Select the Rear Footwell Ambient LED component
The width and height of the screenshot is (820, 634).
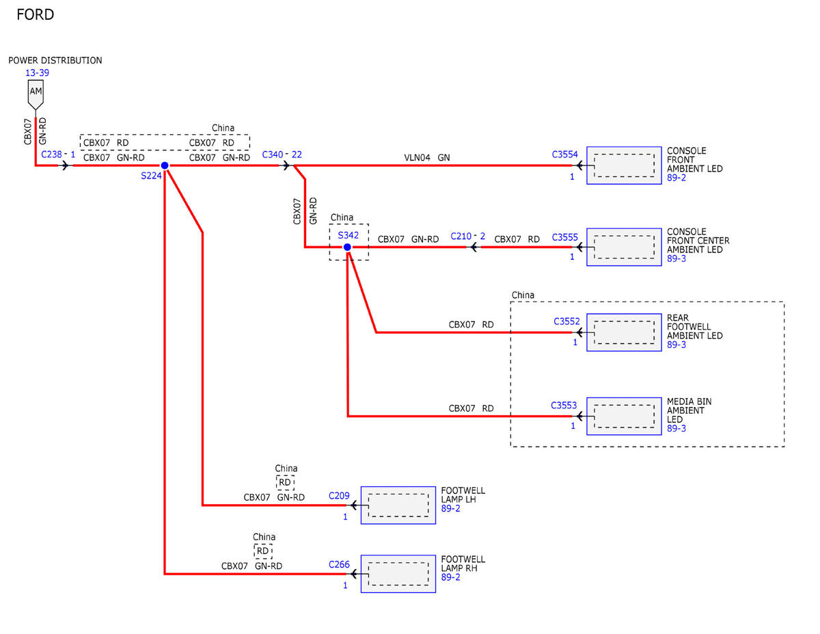(x=624, y=332)
